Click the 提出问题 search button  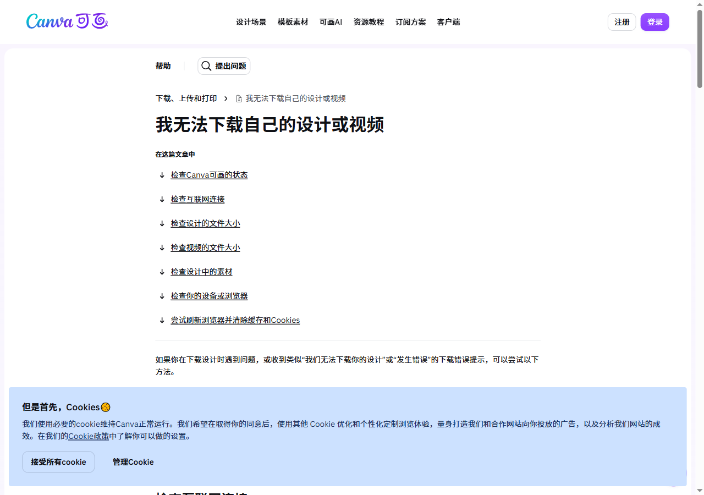pos(224,66)
